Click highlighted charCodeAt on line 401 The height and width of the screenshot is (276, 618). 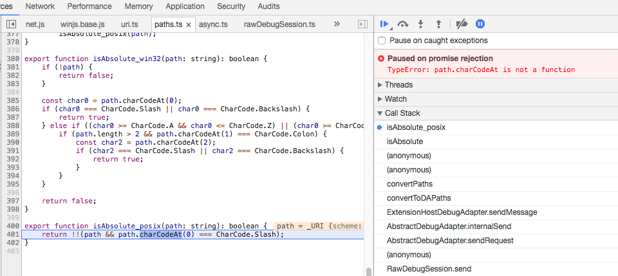(x=161, y=234)
